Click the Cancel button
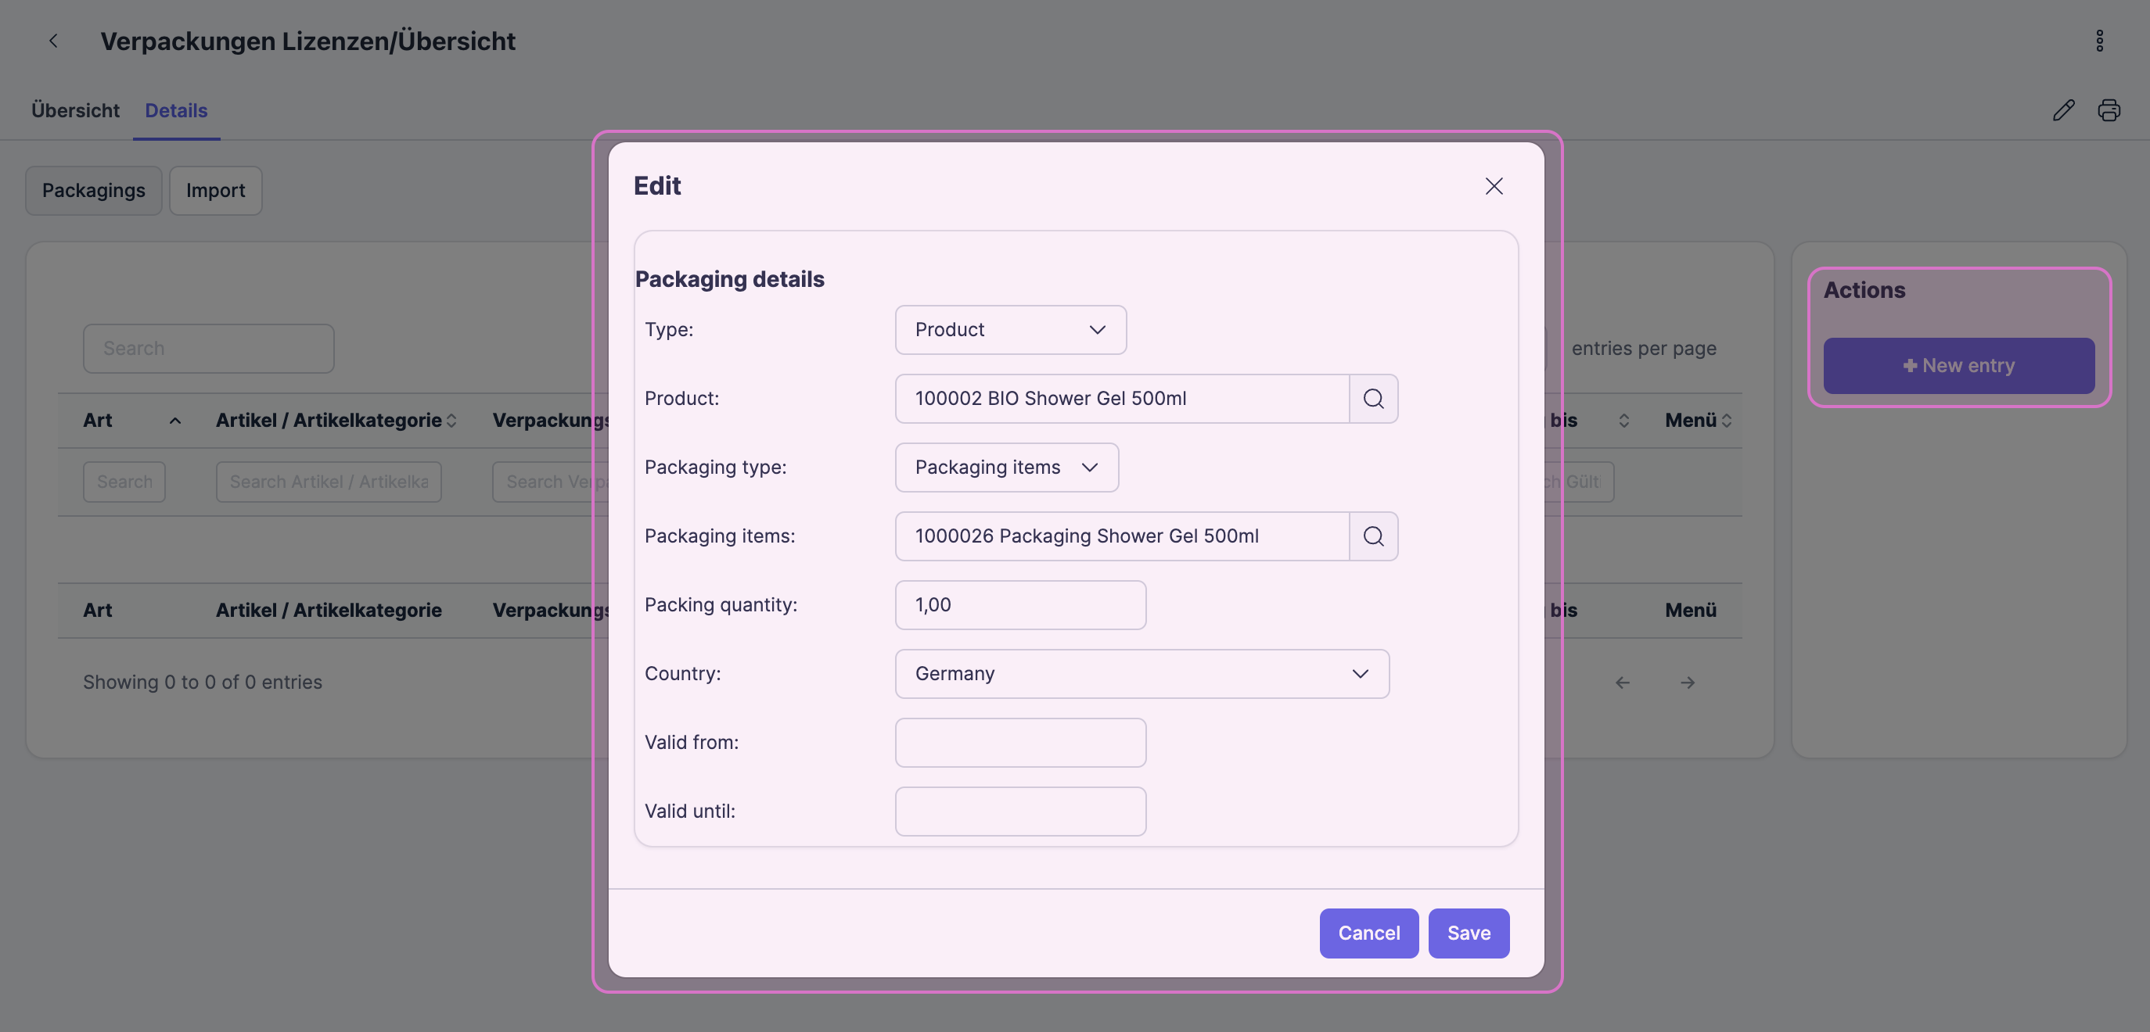 [x=1368, y=933]
